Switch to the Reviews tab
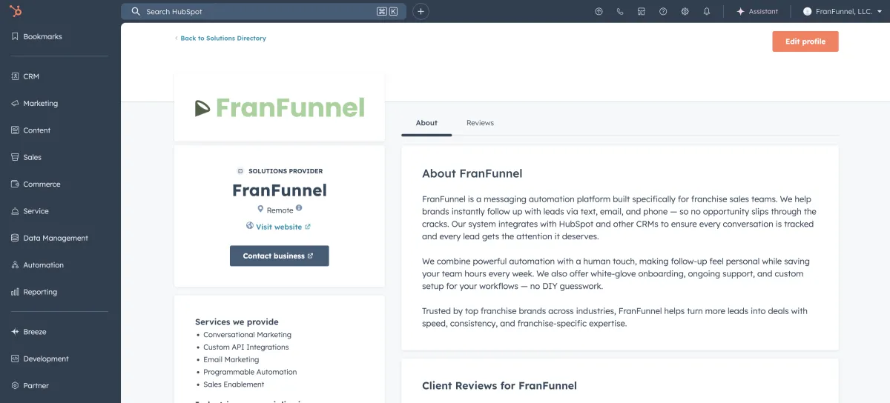This screenshot has width=890, height=403. click(x=480, y=123)
